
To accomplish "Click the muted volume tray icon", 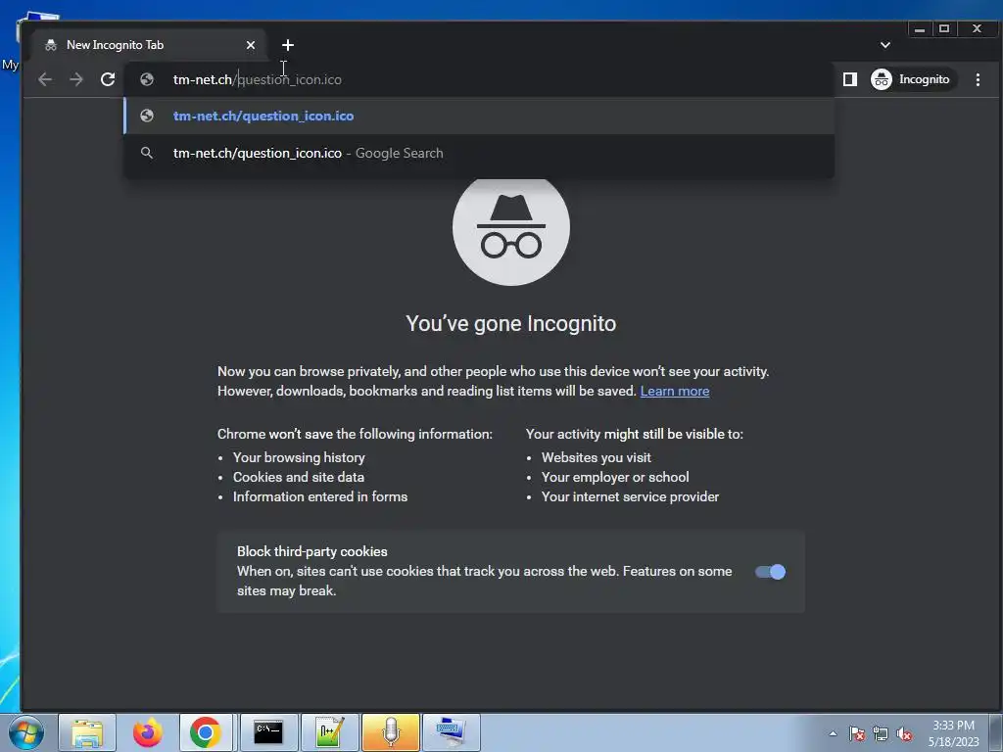I will pyautogui.click(x=904, y=733).
